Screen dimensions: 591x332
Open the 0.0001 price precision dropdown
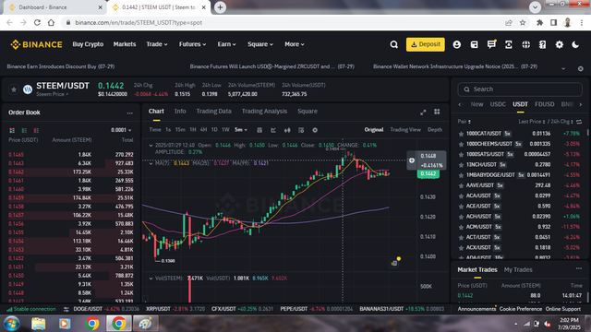(121, 130)
